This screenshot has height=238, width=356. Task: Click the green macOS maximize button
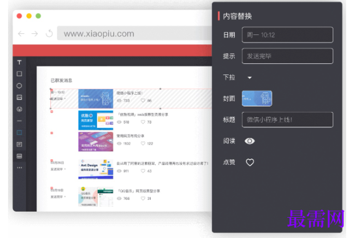coord(38,16)
